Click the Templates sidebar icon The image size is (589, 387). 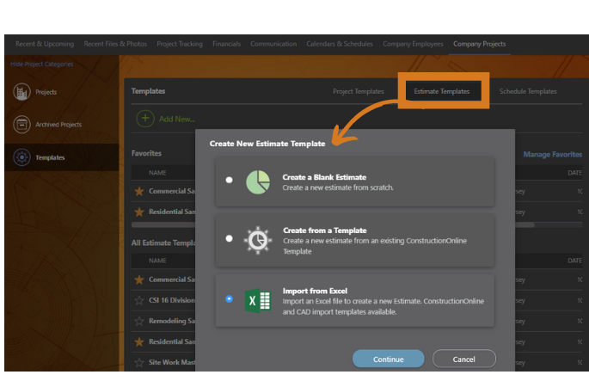click(x=21, y=157)
